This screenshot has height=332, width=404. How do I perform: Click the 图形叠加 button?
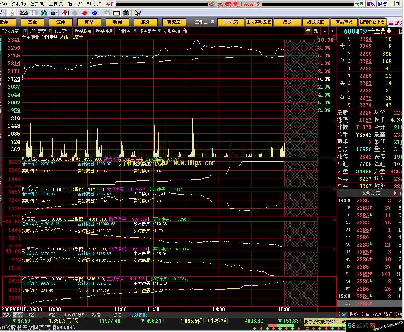click(x=172, y=31)
